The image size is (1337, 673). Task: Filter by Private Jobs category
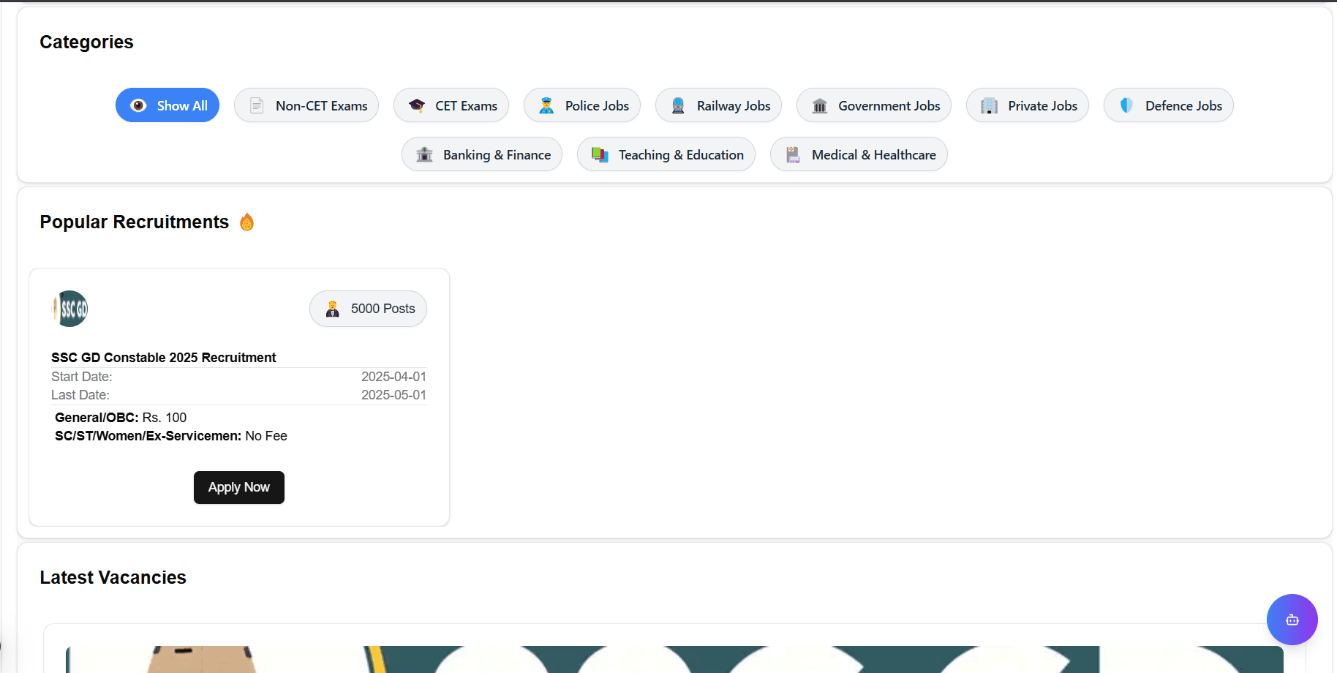tap(1028, 105)
